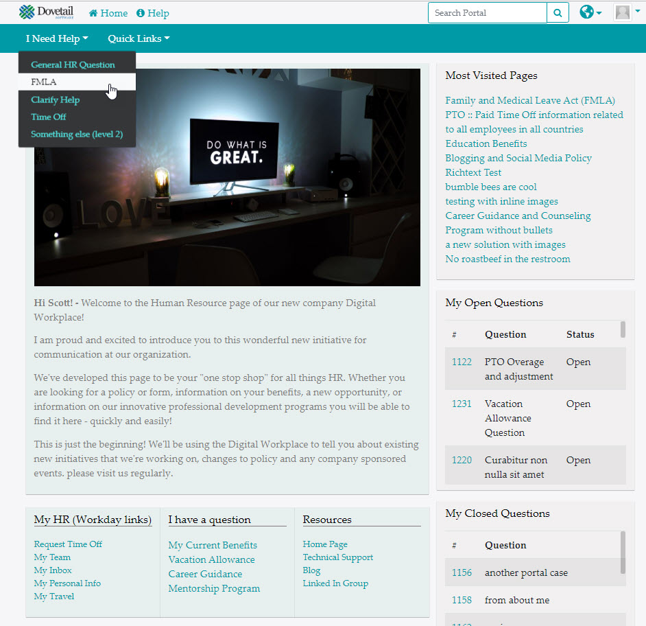646x626 pixels.
Task: Click My Closed Questions scrollbar
Action: (x=623, y=551)
